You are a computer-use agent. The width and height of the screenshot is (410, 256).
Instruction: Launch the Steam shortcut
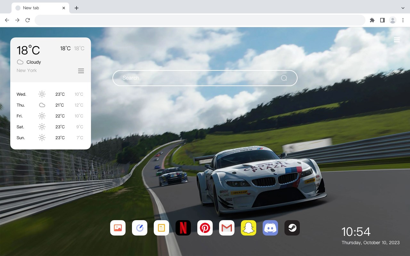(292, 228)
